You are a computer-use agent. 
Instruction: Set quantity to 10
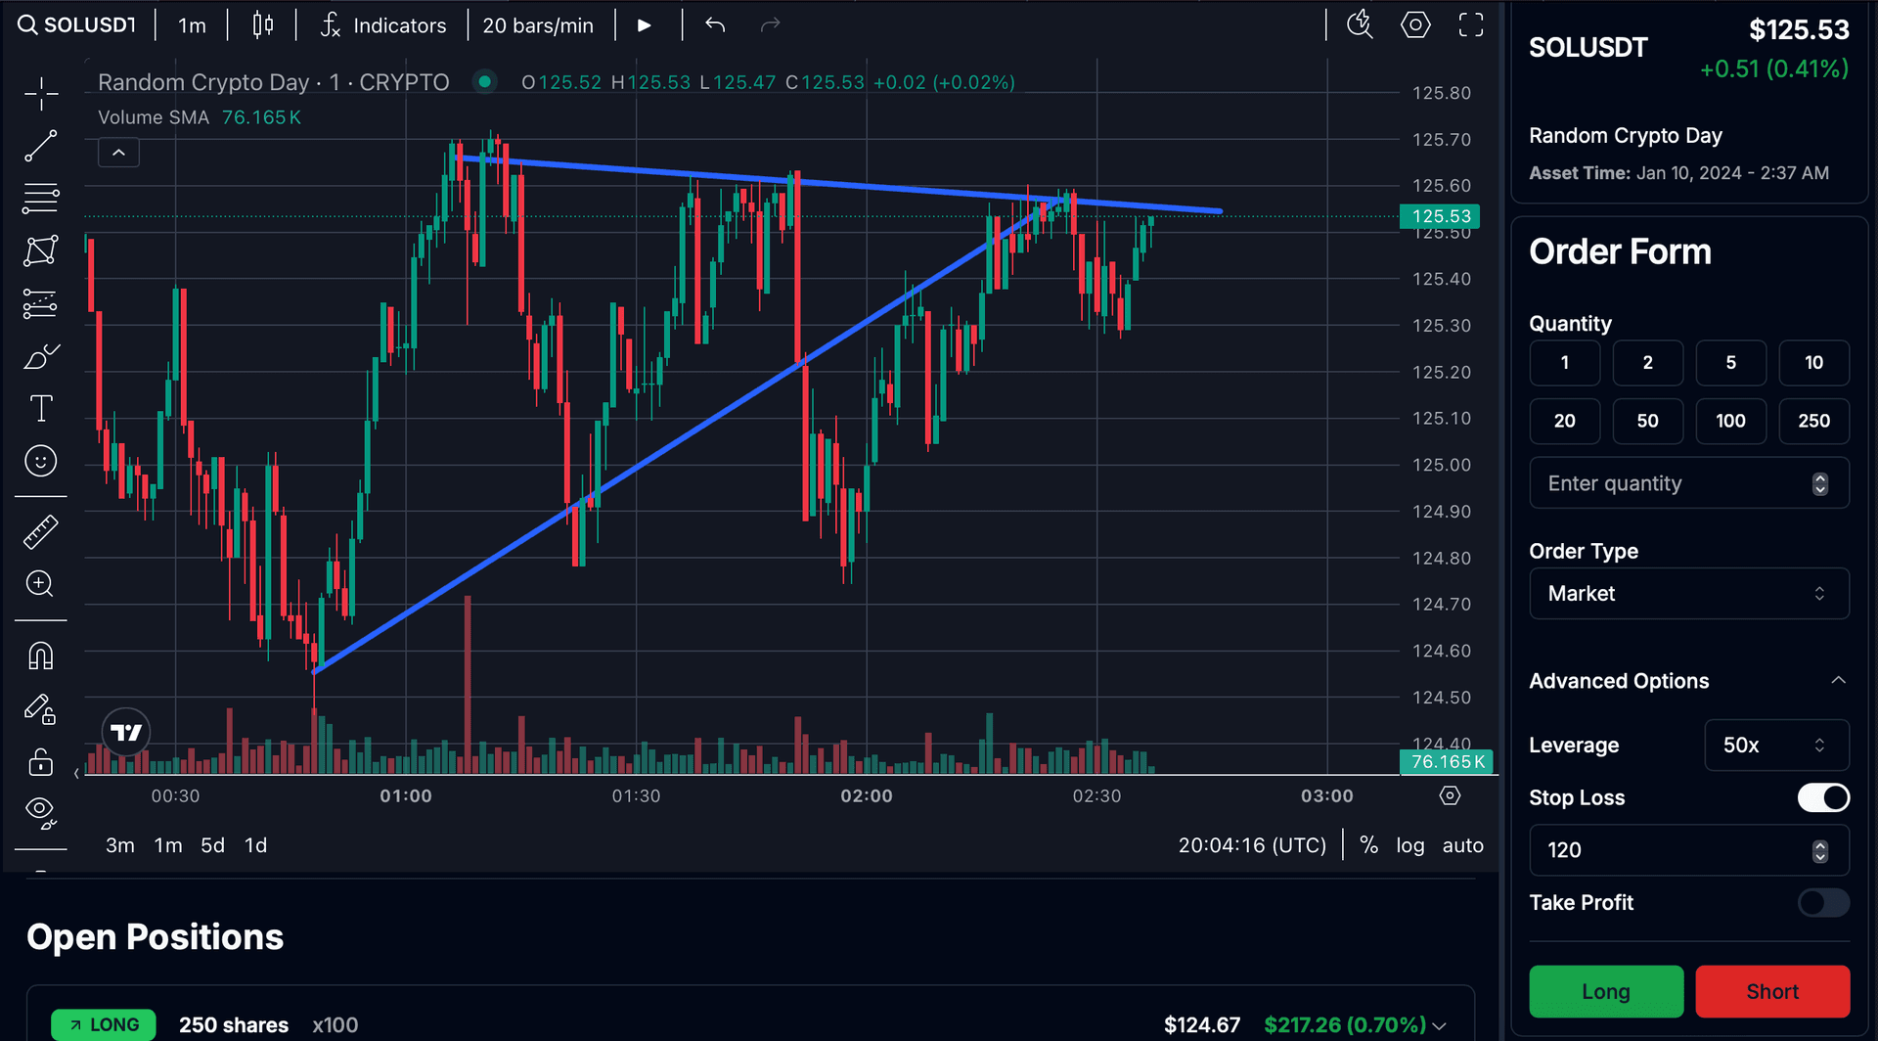click(1814, 363)
